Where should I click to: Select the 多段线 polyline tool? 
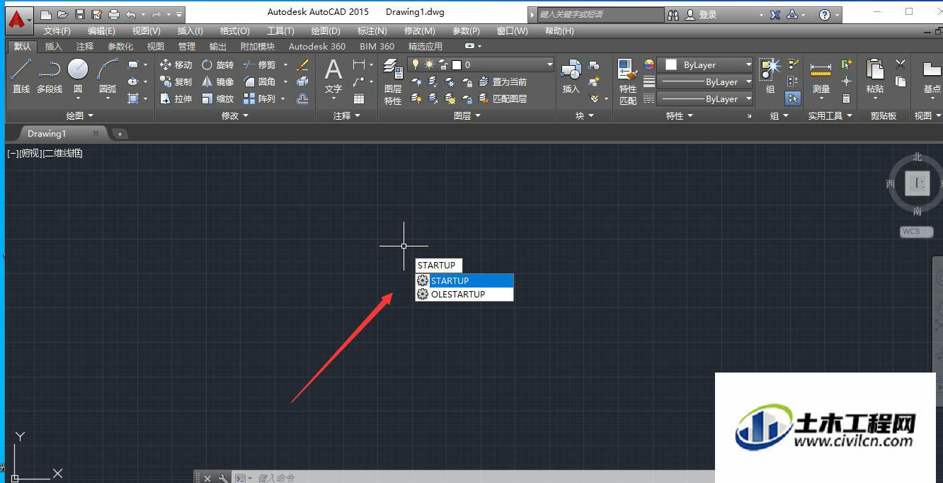[x=50, y=76]
